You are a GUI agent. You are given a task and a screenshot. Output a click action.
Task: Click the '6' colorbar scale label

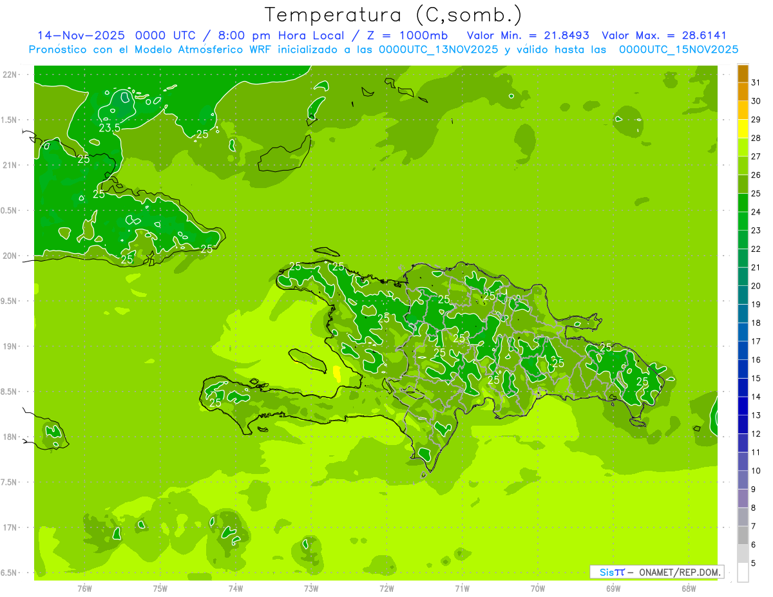coord(754,545)
